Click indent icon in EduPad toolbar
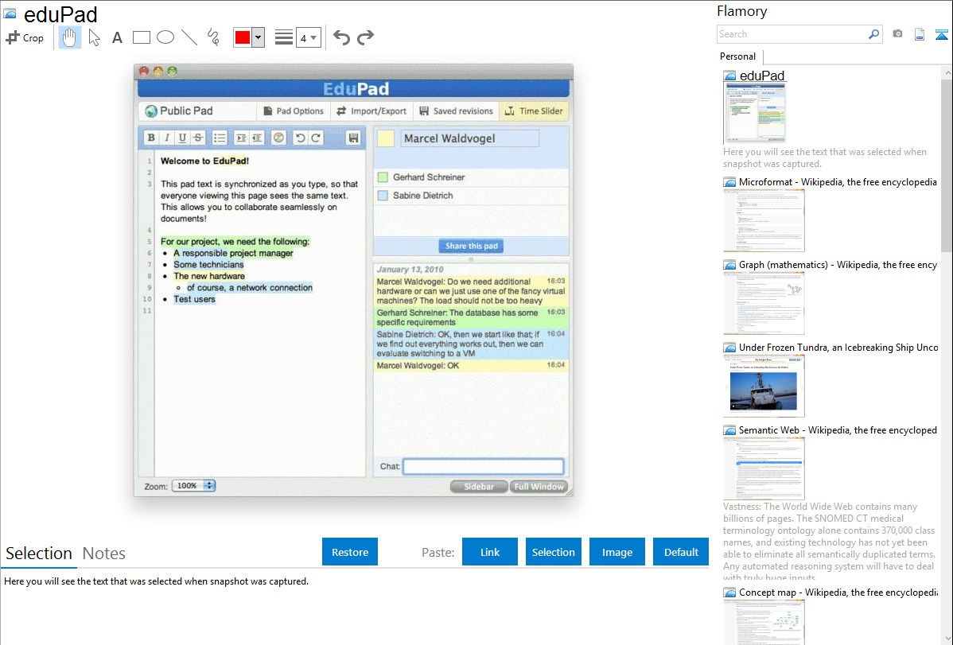 (x=241, y=138)
